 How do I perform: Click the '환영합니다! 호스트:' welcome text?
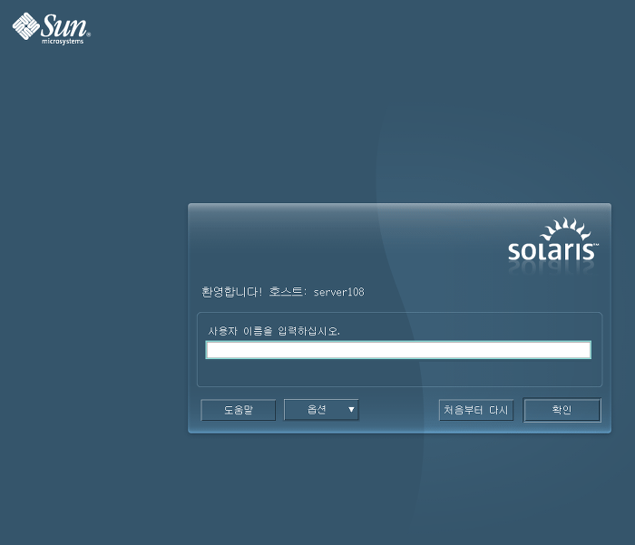click(254, 291)
